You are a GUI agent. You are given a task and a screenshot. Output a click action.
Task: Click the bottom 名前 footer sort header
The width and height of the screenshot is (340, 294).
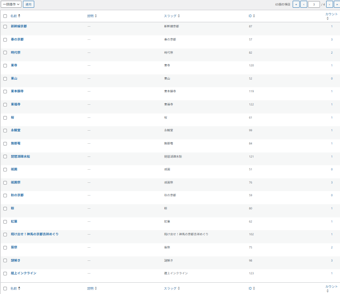coord(14,288)
